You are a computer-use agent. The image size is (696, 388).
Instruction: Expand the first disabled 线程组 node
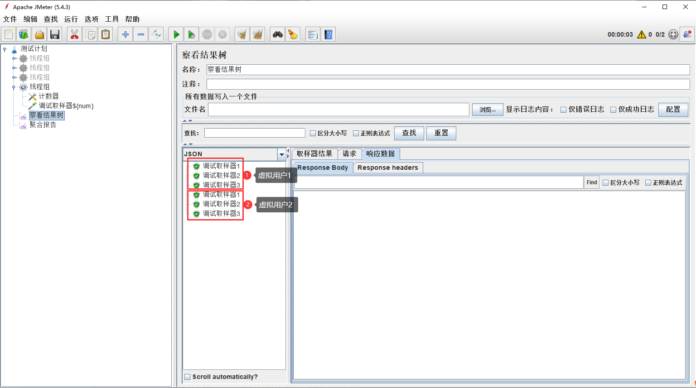(x=14, y=58)
